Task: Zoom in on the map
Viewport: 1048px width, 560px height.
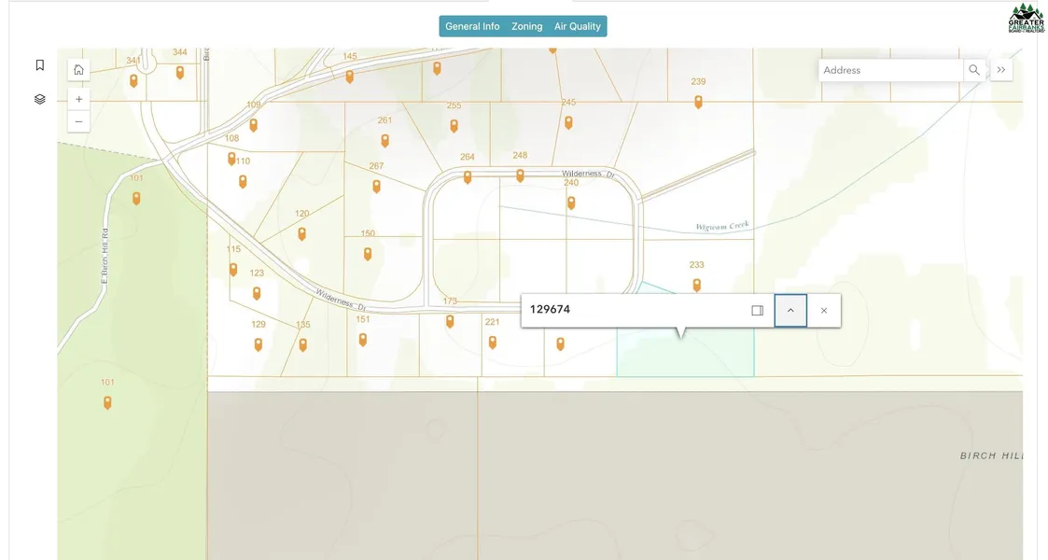Action: [78, 99]
